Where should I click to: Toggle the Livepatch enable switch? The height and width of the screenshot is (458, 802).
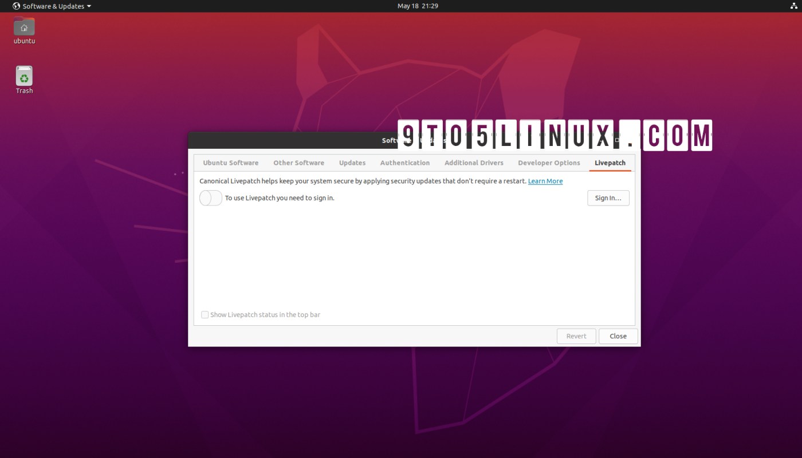pyautogui.click(x=210, y=198)
